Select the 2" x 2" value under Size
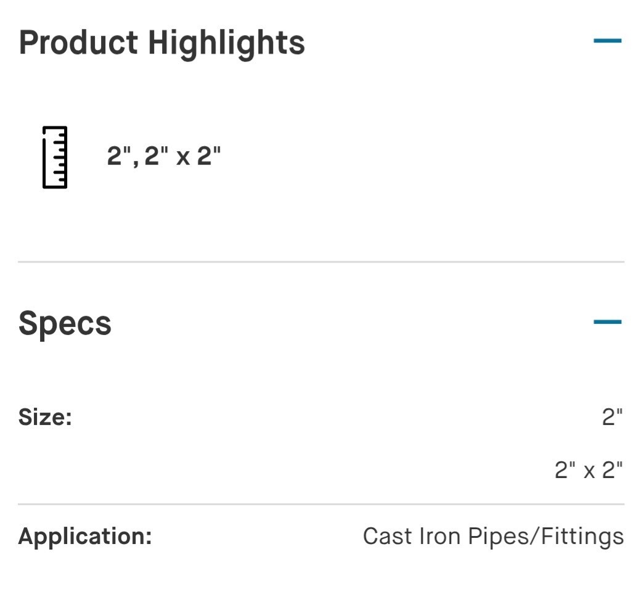This screenshot has width=644, height=610. [589, 470]
